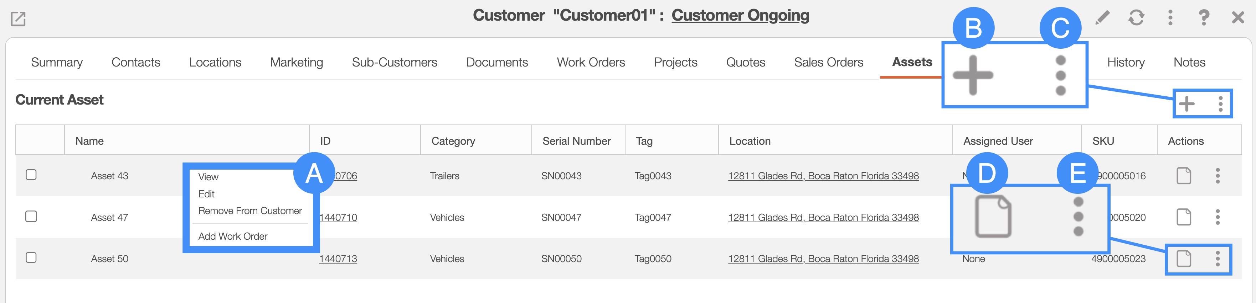Choose Remove From Customer in context menu
Viewport: 1256px width, 303px height.
coord(249,211)
